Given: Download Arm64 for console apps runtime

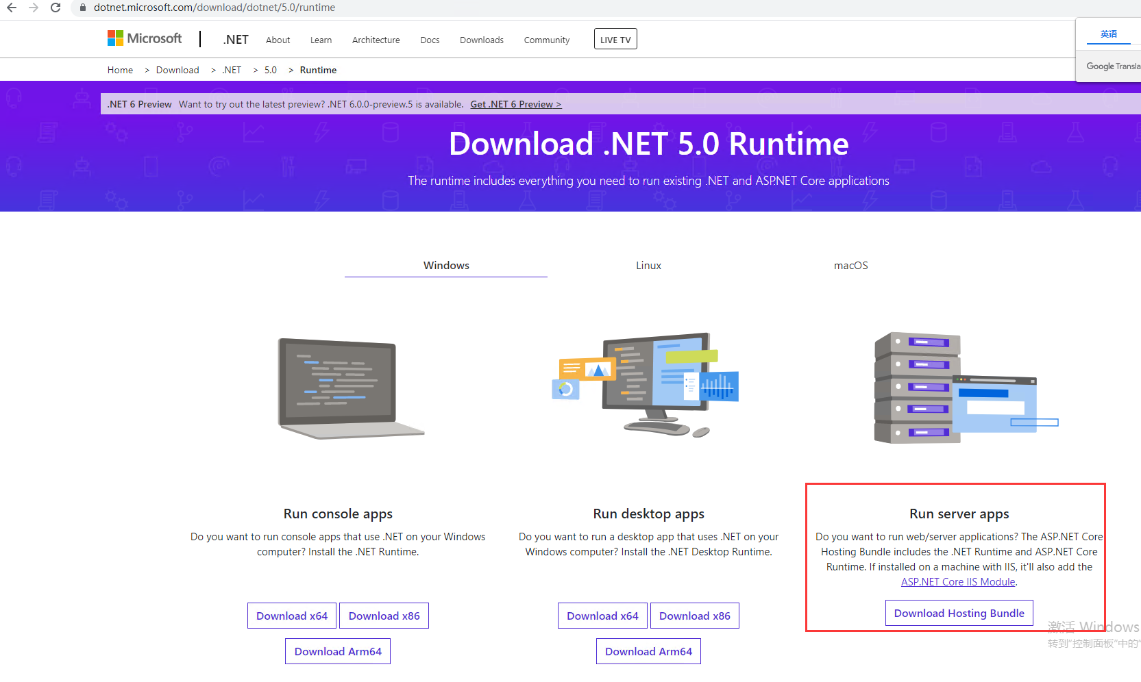Looking at the screenshot, I should tap(338, 651).
